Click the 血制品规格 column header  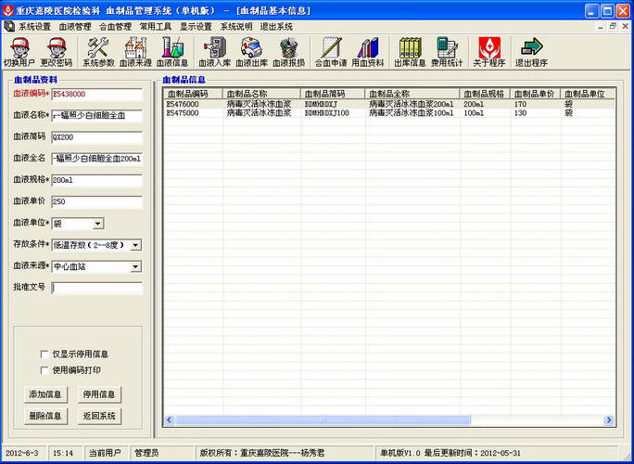(485, 94)
